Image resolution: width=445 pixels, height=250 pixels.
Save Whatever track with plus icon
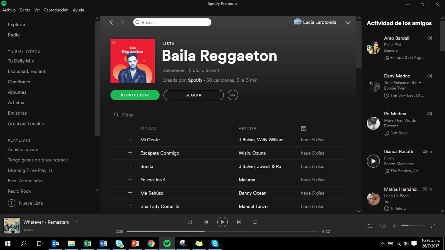(76, 222)
